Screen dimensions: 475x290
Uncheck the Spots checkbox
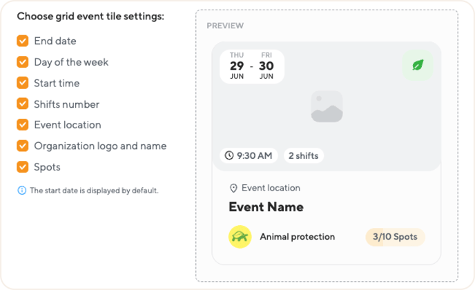click(x=23, y=167)
